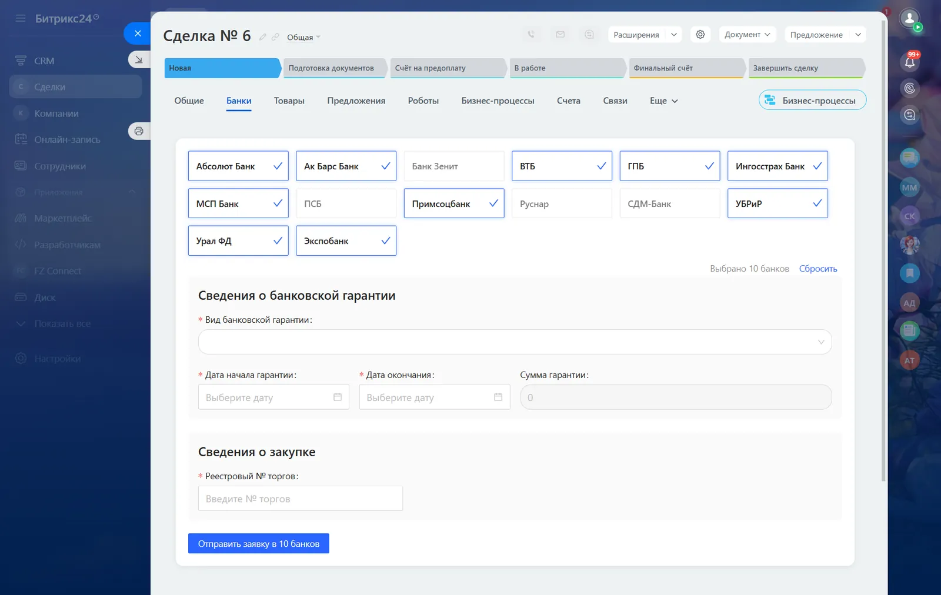Expand the Вид банковской гарантии dropdown

pyautogui.click(x=515, y=342)
